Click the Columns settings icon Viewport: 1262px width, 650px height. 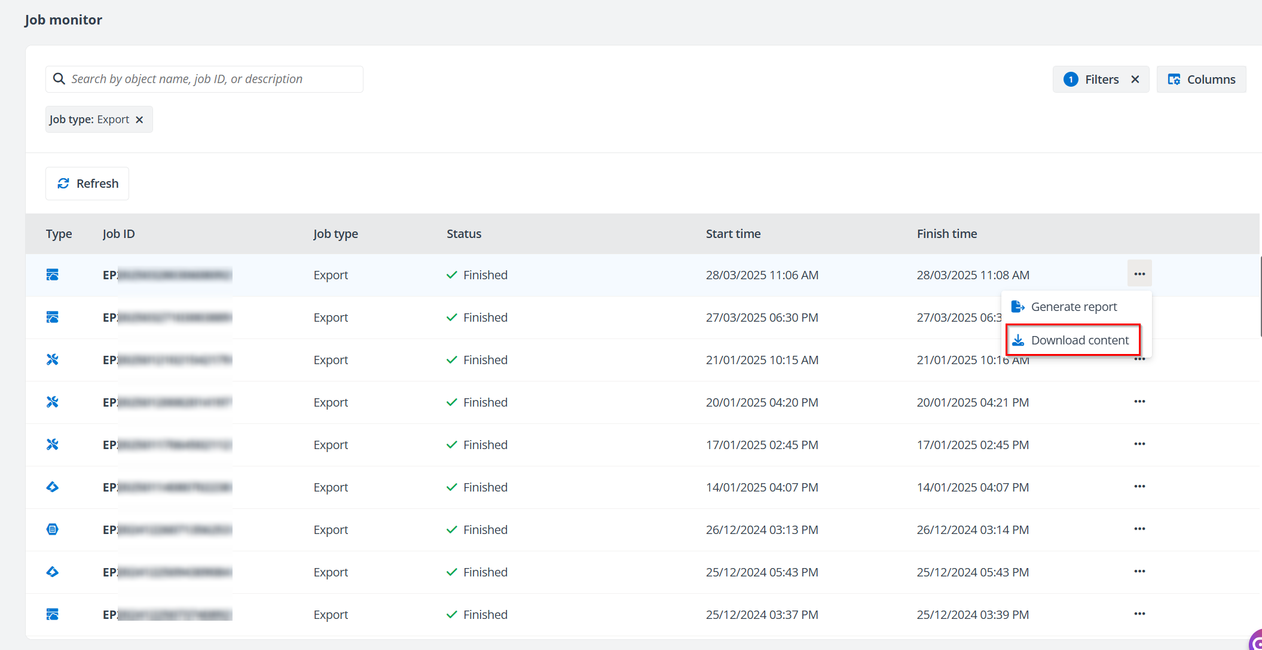[x=1174, y=78]
